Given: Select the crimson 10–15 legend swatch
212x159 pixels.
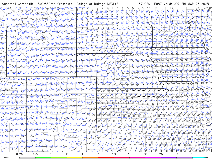Looking at the screenshot, I should [x=122, y=158].
